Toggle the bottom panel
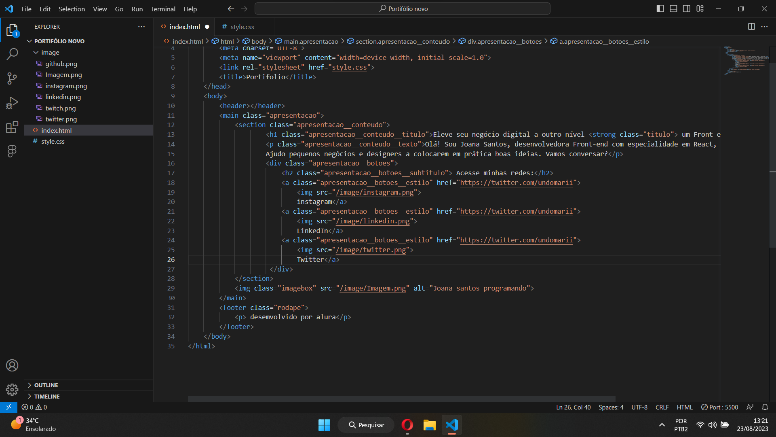776x437 pixels. pyautogui.click(x=673, y=8)
